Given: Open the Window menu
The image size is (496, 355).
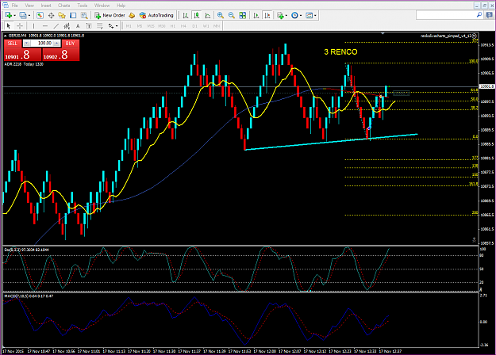Looking at the screenshot, I should pos(102,6).
